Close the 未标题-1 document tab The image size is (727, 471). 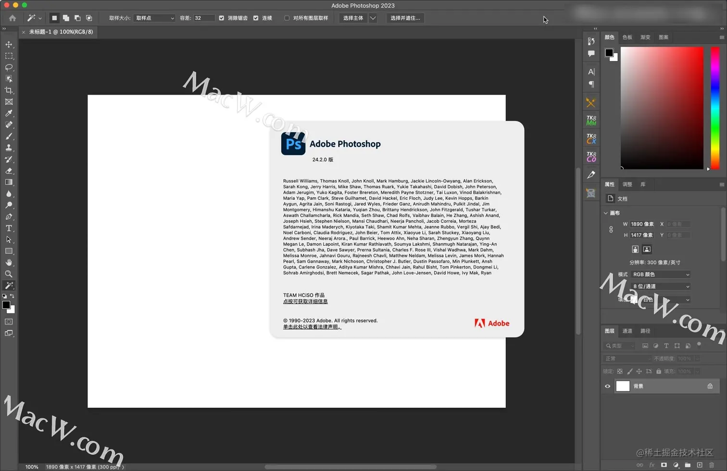(24, 32)
